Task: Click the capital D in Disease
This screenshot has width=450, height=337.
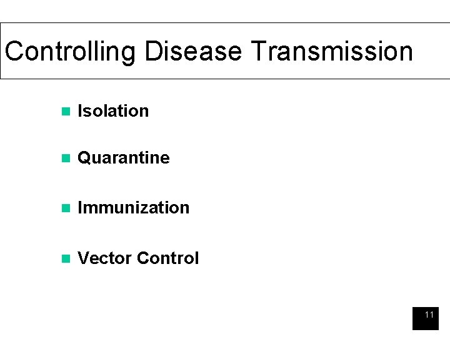Action: point(153,51)
